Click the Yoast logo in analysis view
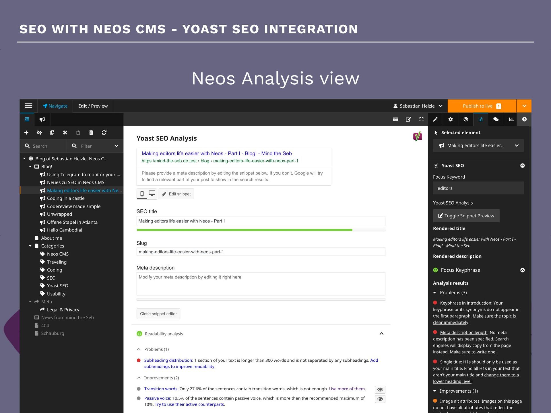551x413 pixels. pyautogui.click(x=418, y=136)
